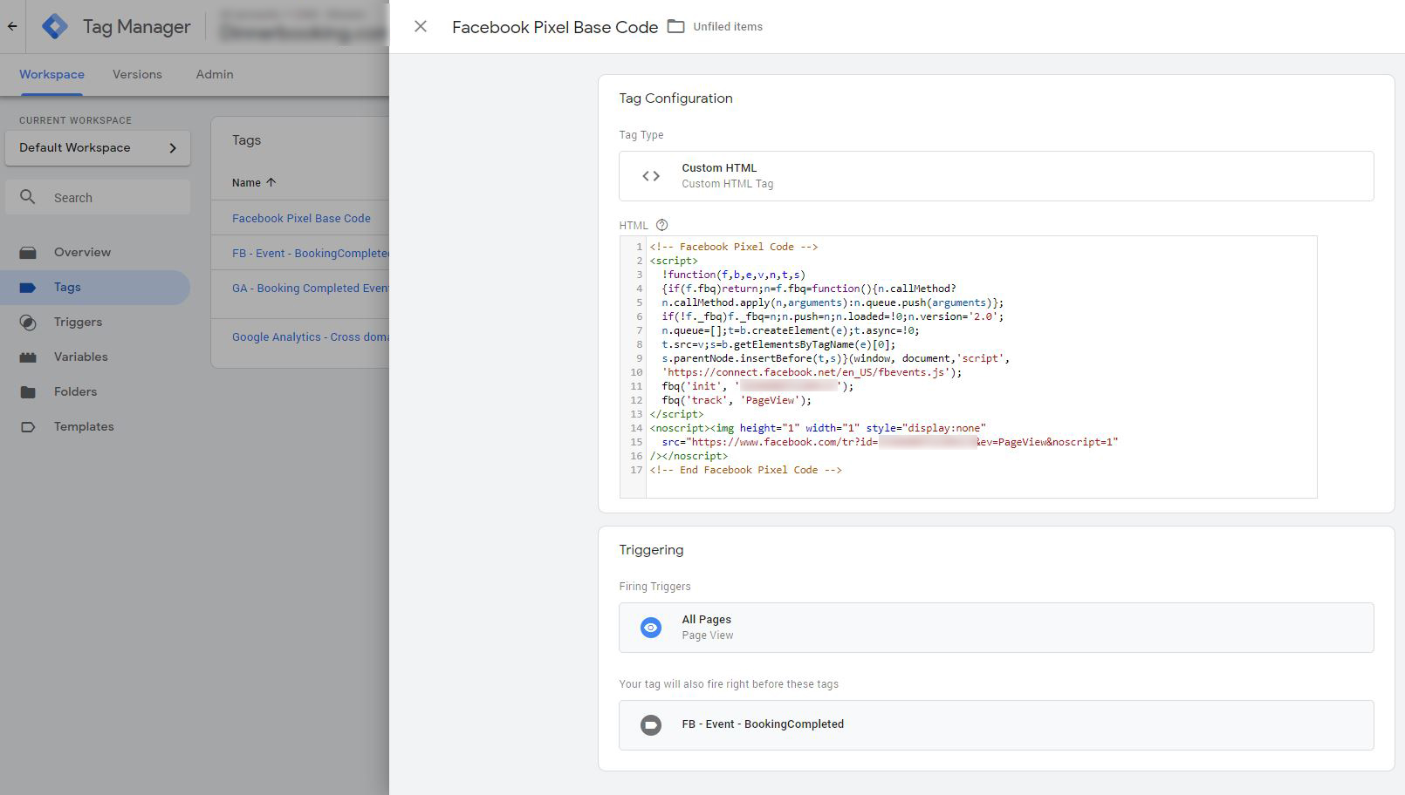Screen dimensions: 1405x795
Task: Open Overview in the sidebar
Action: tap(82, 252)
